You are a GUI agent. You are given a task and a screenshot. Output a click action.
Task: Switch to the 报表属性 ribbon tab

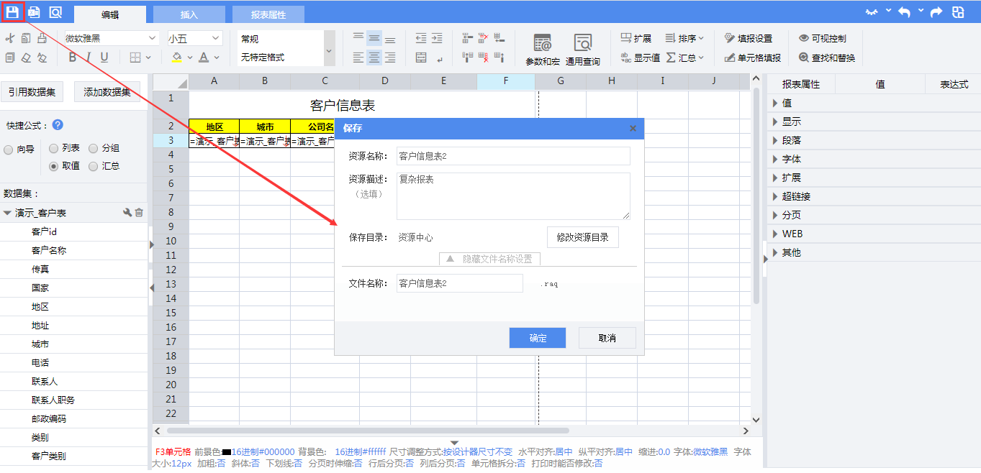pyautogui.click(x=268, y=14)
